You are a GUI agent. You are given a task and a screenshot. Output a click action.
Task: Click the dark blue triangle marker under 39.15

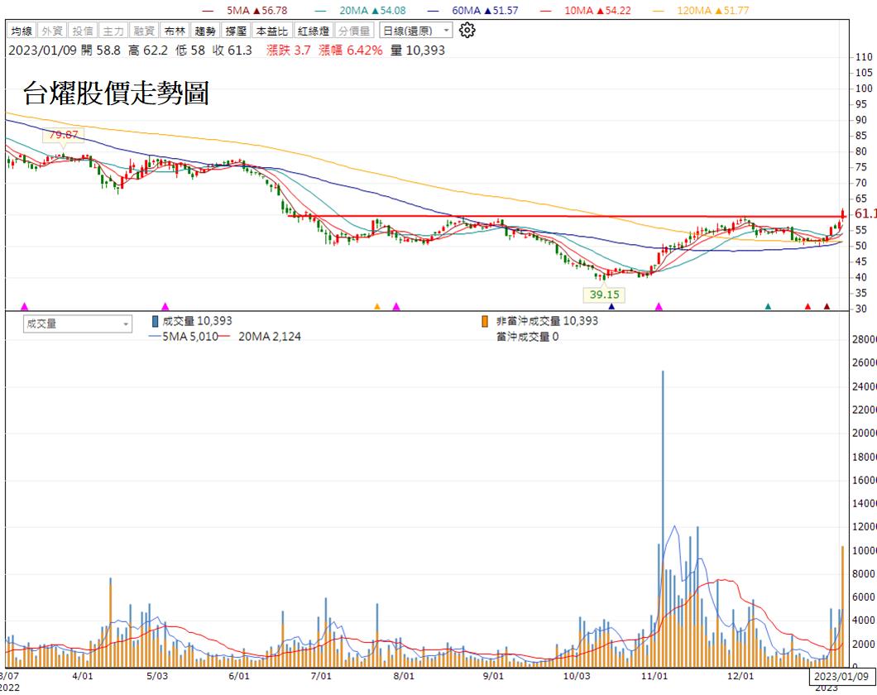tap(611, 306)
